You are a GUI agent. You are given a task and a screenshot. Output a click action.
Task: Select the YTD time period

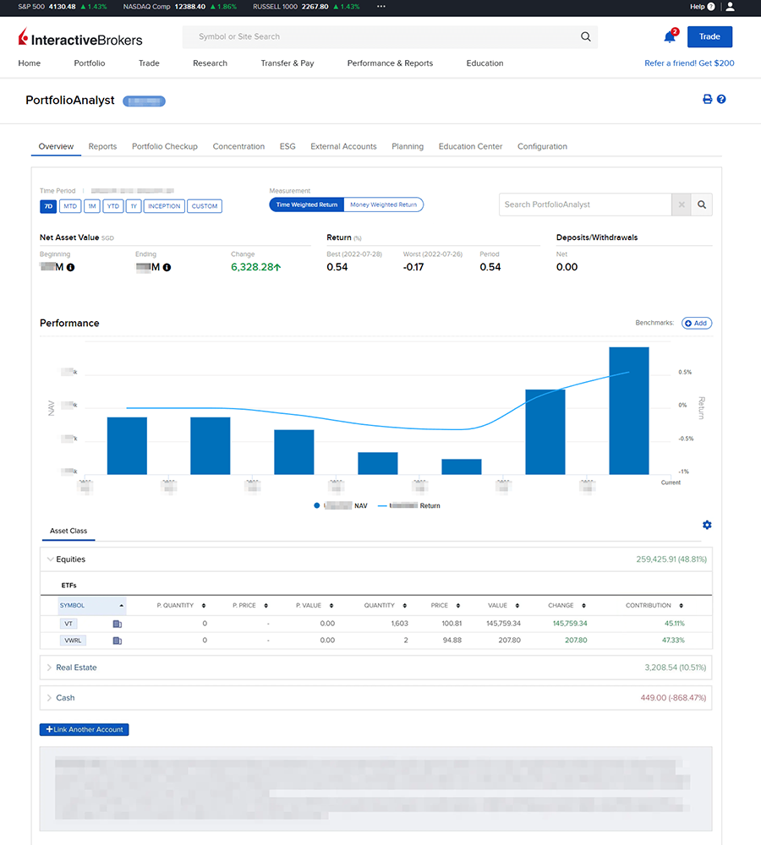tap(112, 206)
